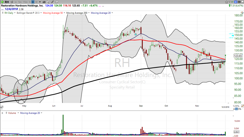Click the 2.5B market cap value
The width and height of the screenshot is (244, 137).
click(21, 9)
